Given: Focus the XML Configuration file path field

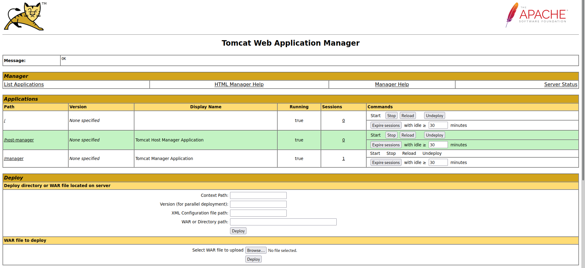Looking at the screenshot, I should pos(258,213).
